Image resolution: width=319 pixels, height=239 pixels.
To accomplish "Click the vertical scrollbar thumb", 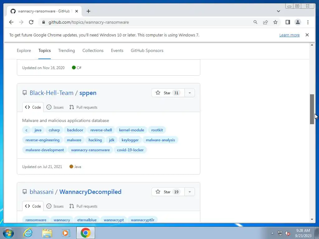I will [312, 109].
